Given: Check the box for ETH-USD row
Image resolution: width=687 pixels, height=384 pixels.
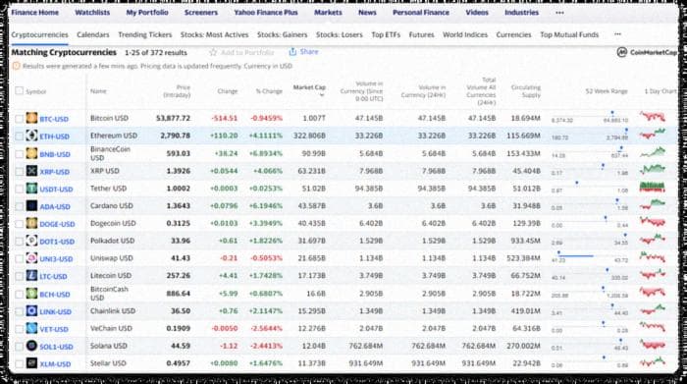Looking at the screenshot, I should [19, 137].
